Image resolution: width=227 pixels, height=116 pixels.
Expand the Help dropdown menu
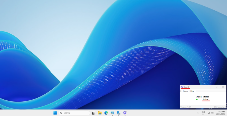pyautogui.click(x=193, y=91)
